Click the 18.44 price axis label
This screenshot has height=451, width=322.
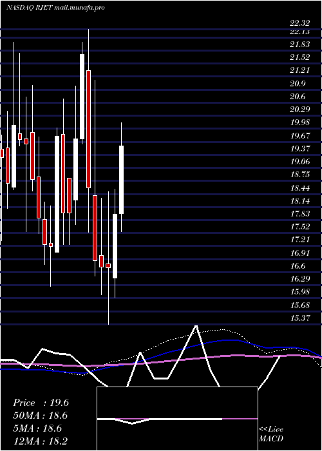coord(299,188)
